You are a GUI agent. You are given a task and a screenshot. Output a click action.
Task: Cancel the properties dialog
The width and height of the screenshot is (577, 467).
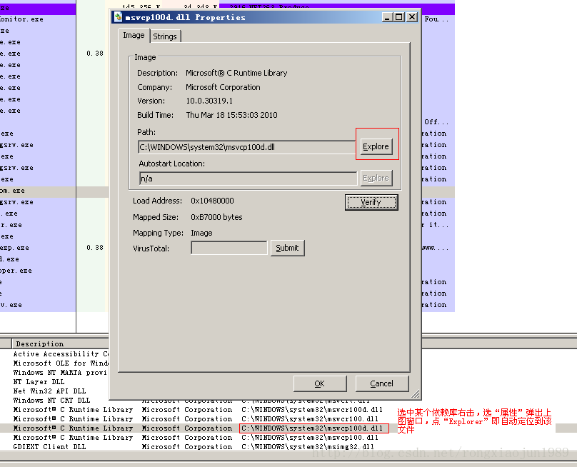pos(381,383)
